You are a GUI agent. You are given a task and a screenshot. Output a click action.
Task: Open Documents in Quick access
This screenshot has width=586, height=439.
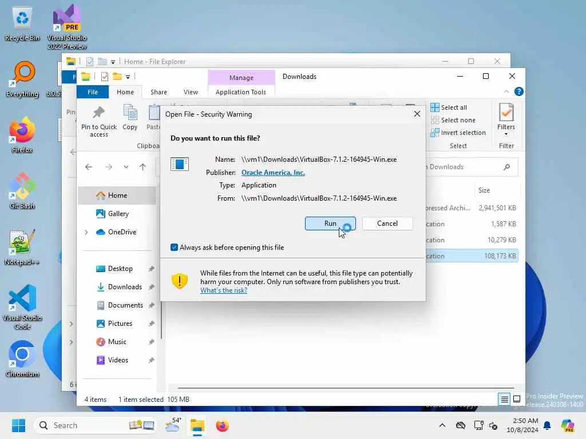pos(125,305)
